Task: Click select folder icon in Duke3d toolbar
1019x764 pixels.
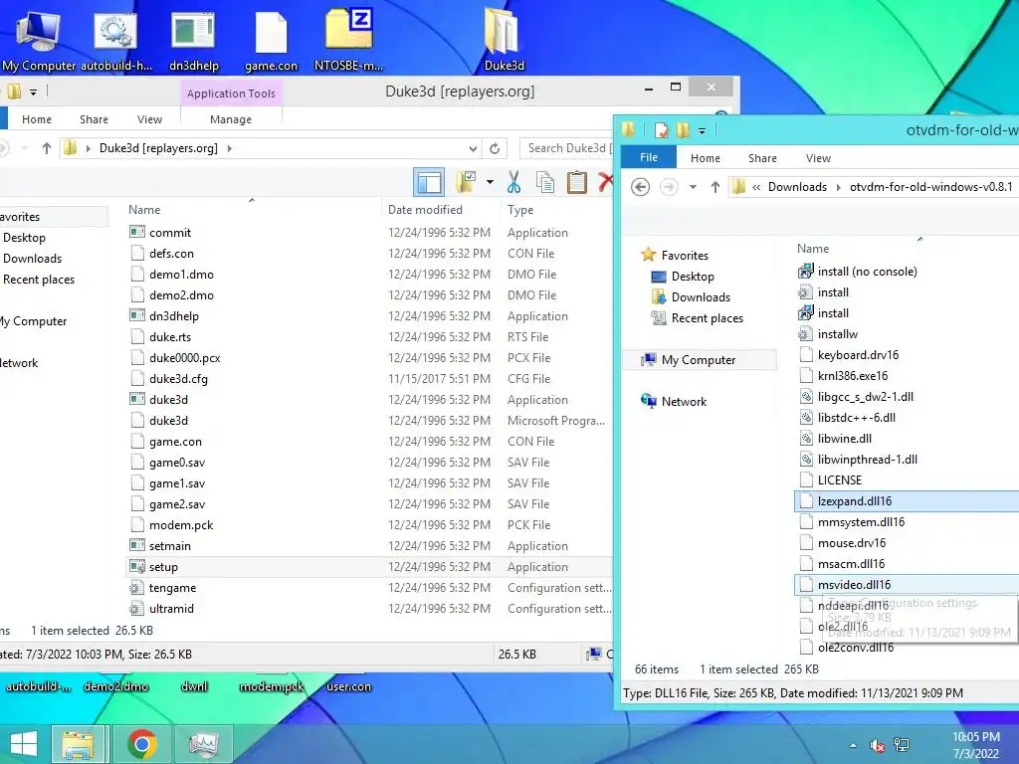Action: pos(466,183)
